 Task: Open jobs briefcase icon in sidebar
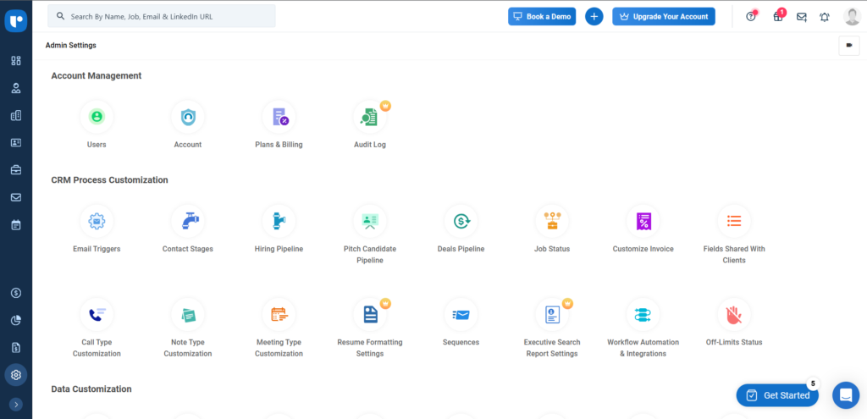coord(16,169)
